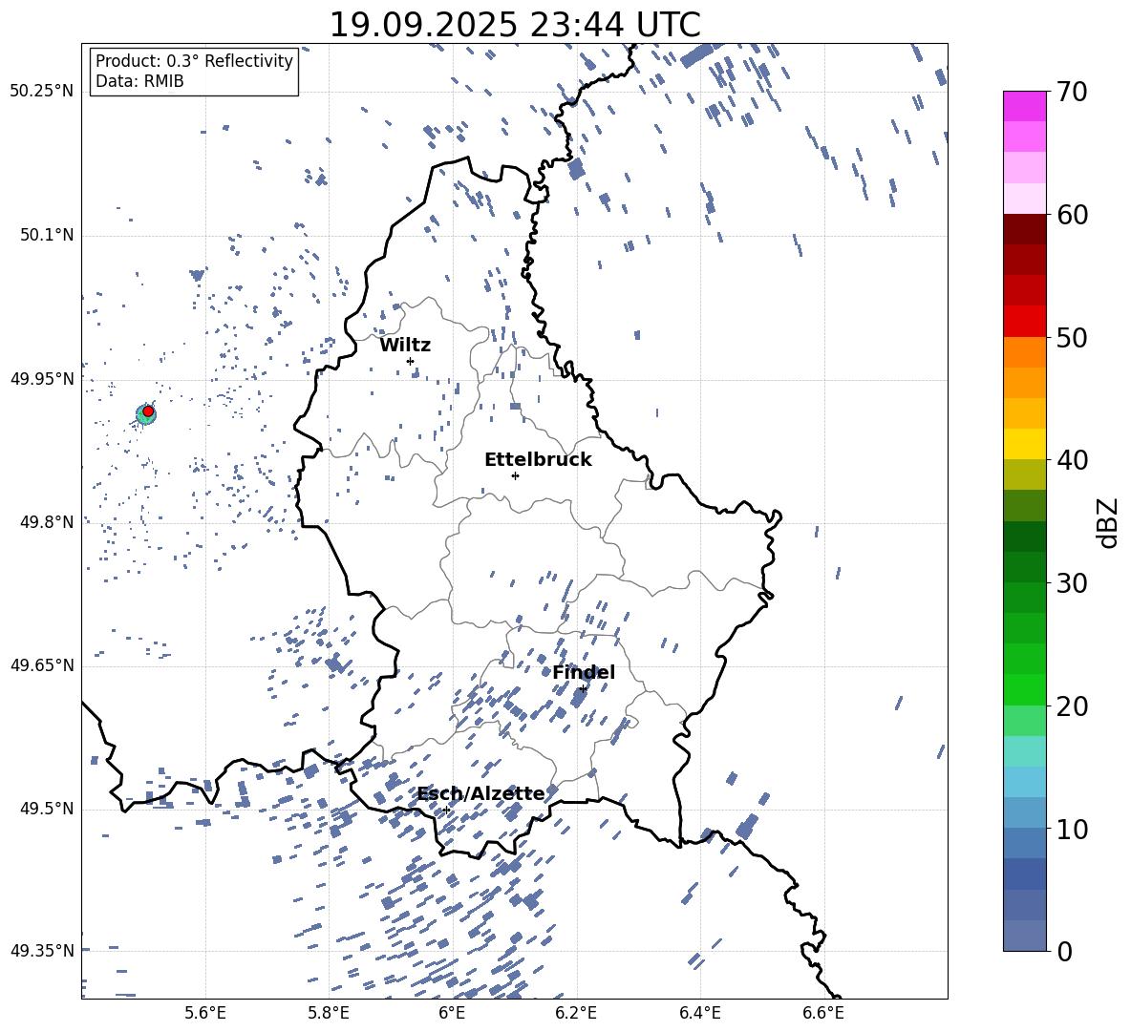Screen dimensions: 1131x1032
Task: Click the 50.25°N latitude label
Action: [x=42, y=92]
